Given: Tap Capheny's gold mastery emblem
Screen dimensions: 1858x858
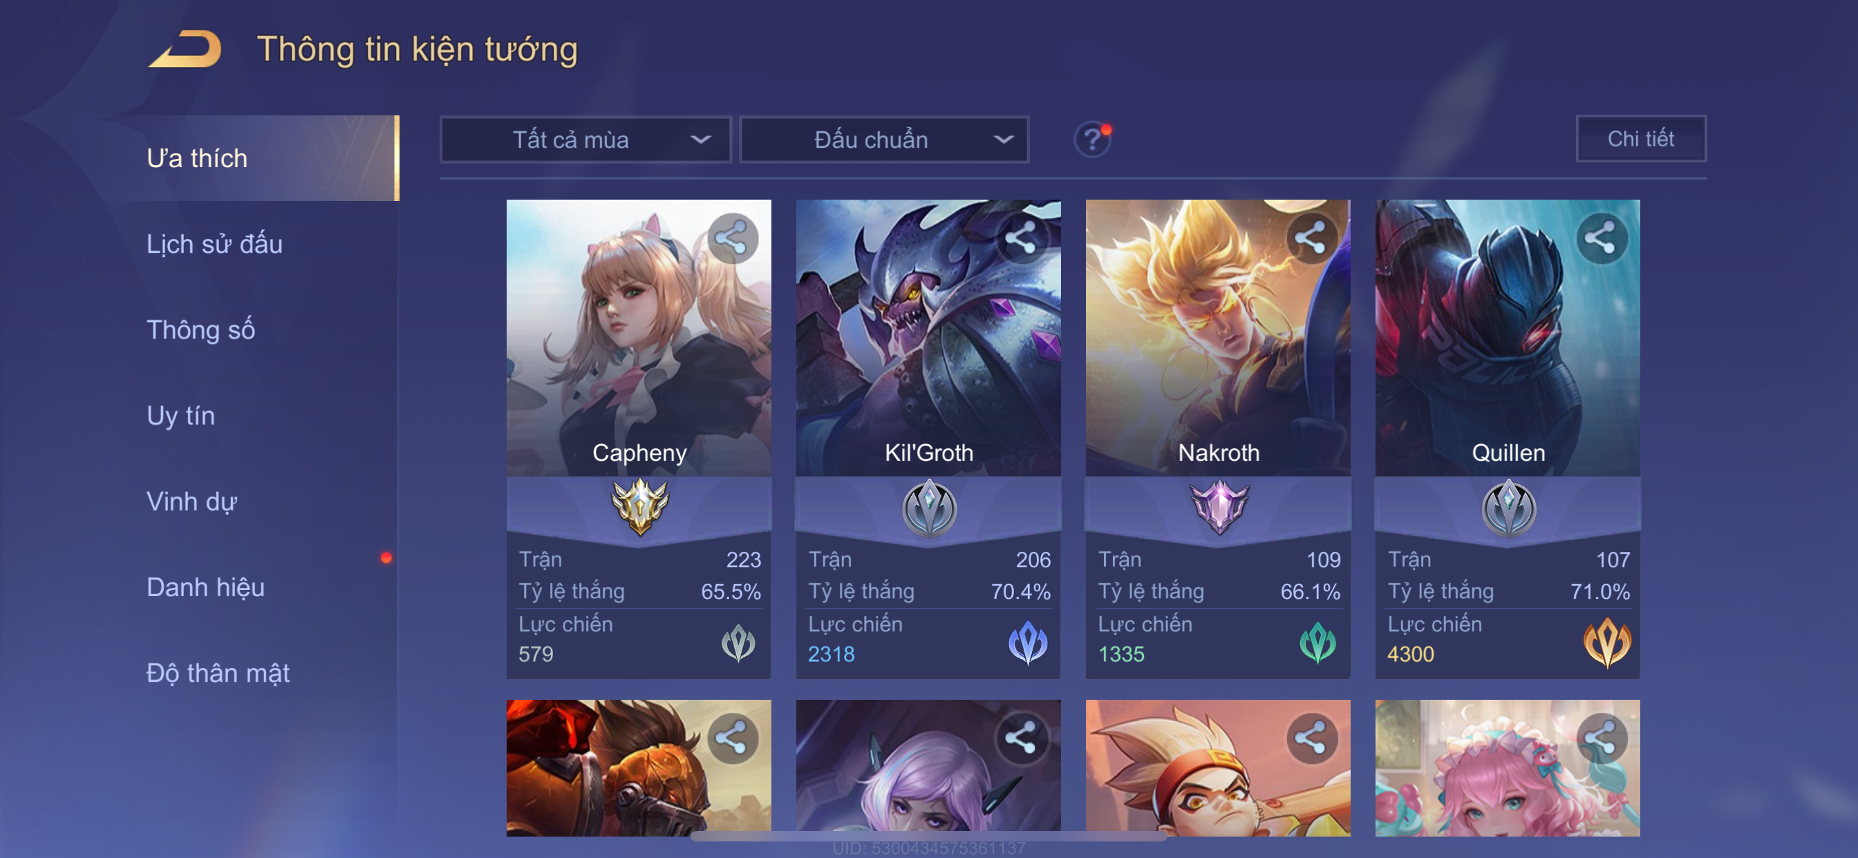Looking at the screenshot, I should pos(639,507).
